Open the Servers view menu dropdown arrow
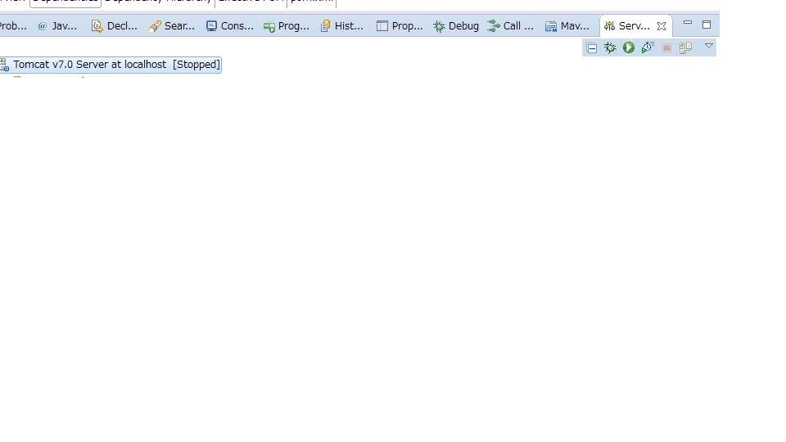The width and height of the screenshot is (786, 442). click(709, 46)
